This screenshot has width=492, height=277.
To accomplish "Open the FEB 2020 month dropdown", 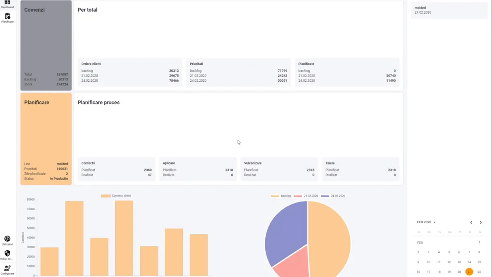I will click(x=426, y=222).
